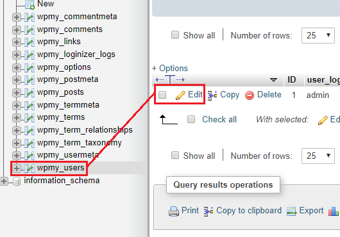
Task: Expand the wpmy_options tree node
Action: [x=17, y=68]
